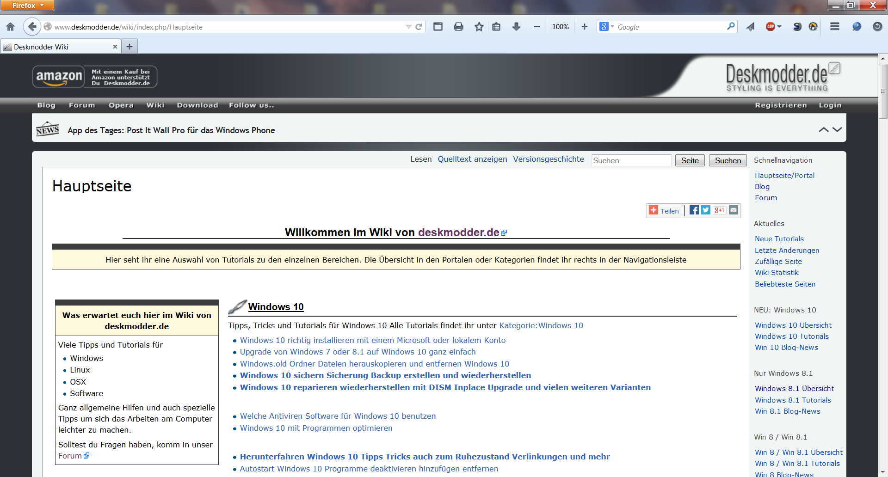The image size is (888, 477).
Task: Select the Versionsgeschichte tab
Action: pyautogui.click(x=549, y=159)
